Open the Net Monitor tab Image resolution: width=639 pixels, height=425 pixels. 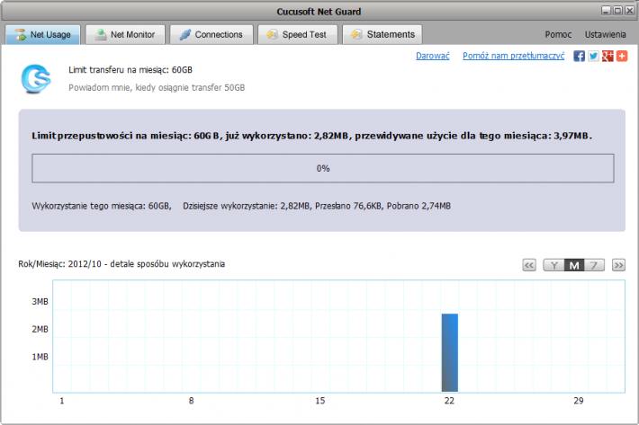(125, 34)
